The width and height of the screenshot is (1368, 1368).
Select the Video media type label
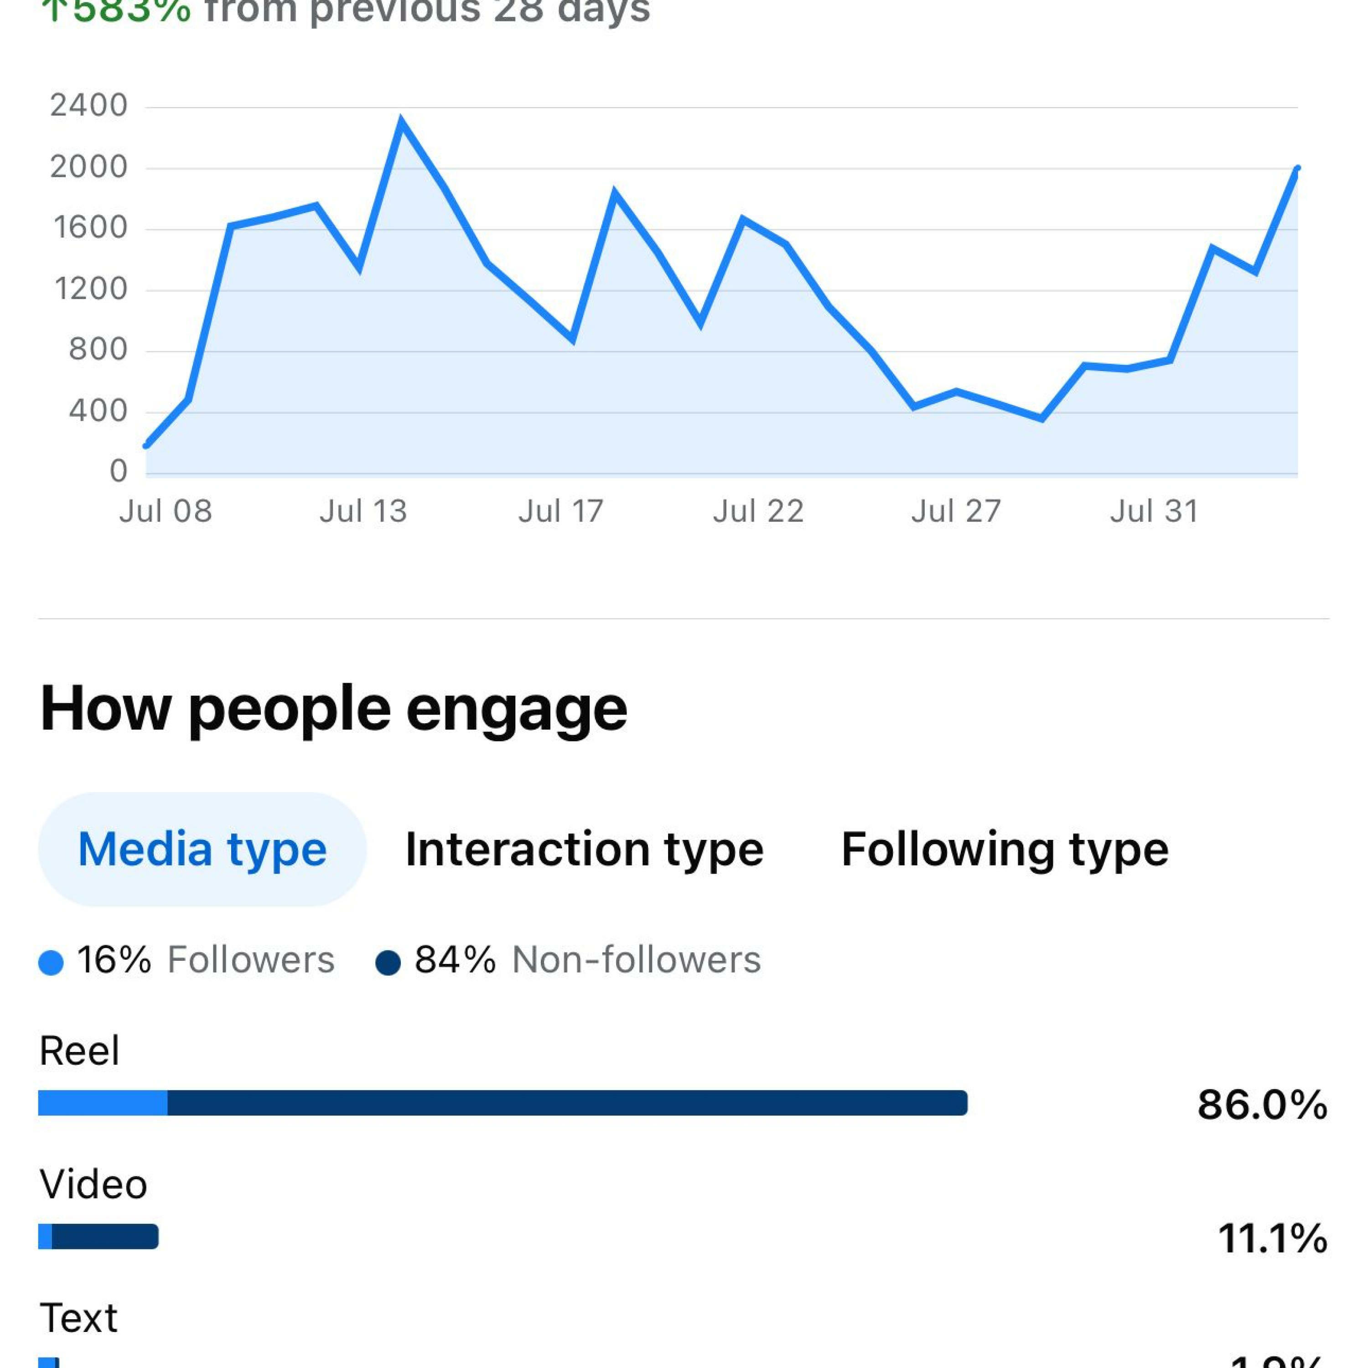click(x=93, y=1184)
